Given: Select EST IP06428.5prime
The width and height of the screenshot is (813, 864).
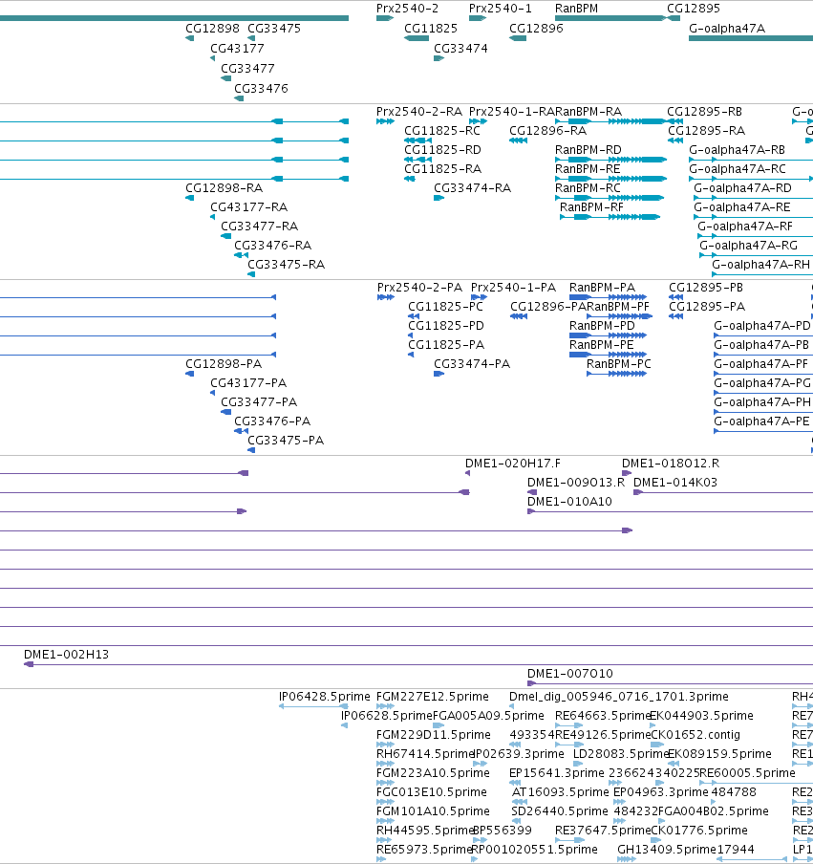Looking at the screenshot, I should coord(325,697).
